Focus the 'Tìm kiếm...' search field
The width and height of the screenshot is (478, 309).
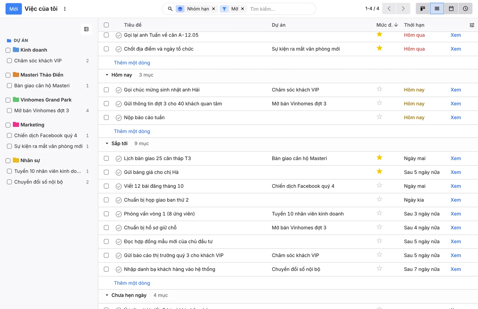pyautogui.click(x=281, y=9)
